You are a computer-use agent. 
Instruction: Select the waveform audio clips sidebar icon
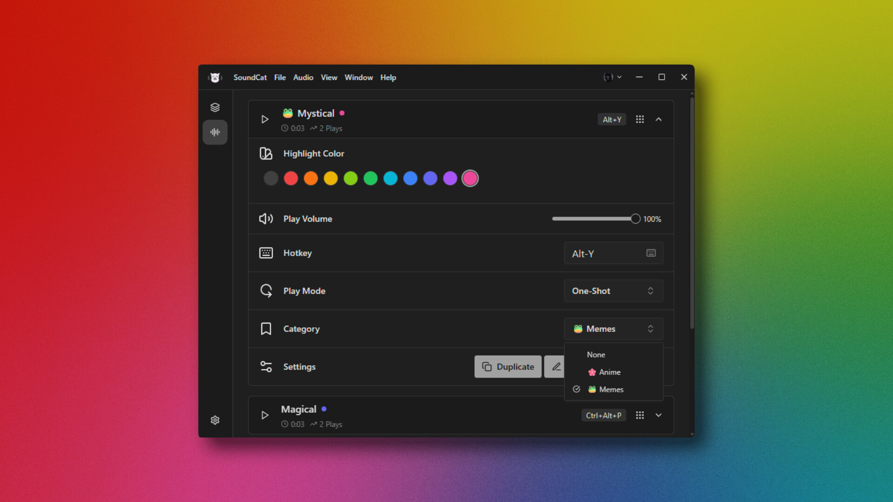tap(215, 132)
